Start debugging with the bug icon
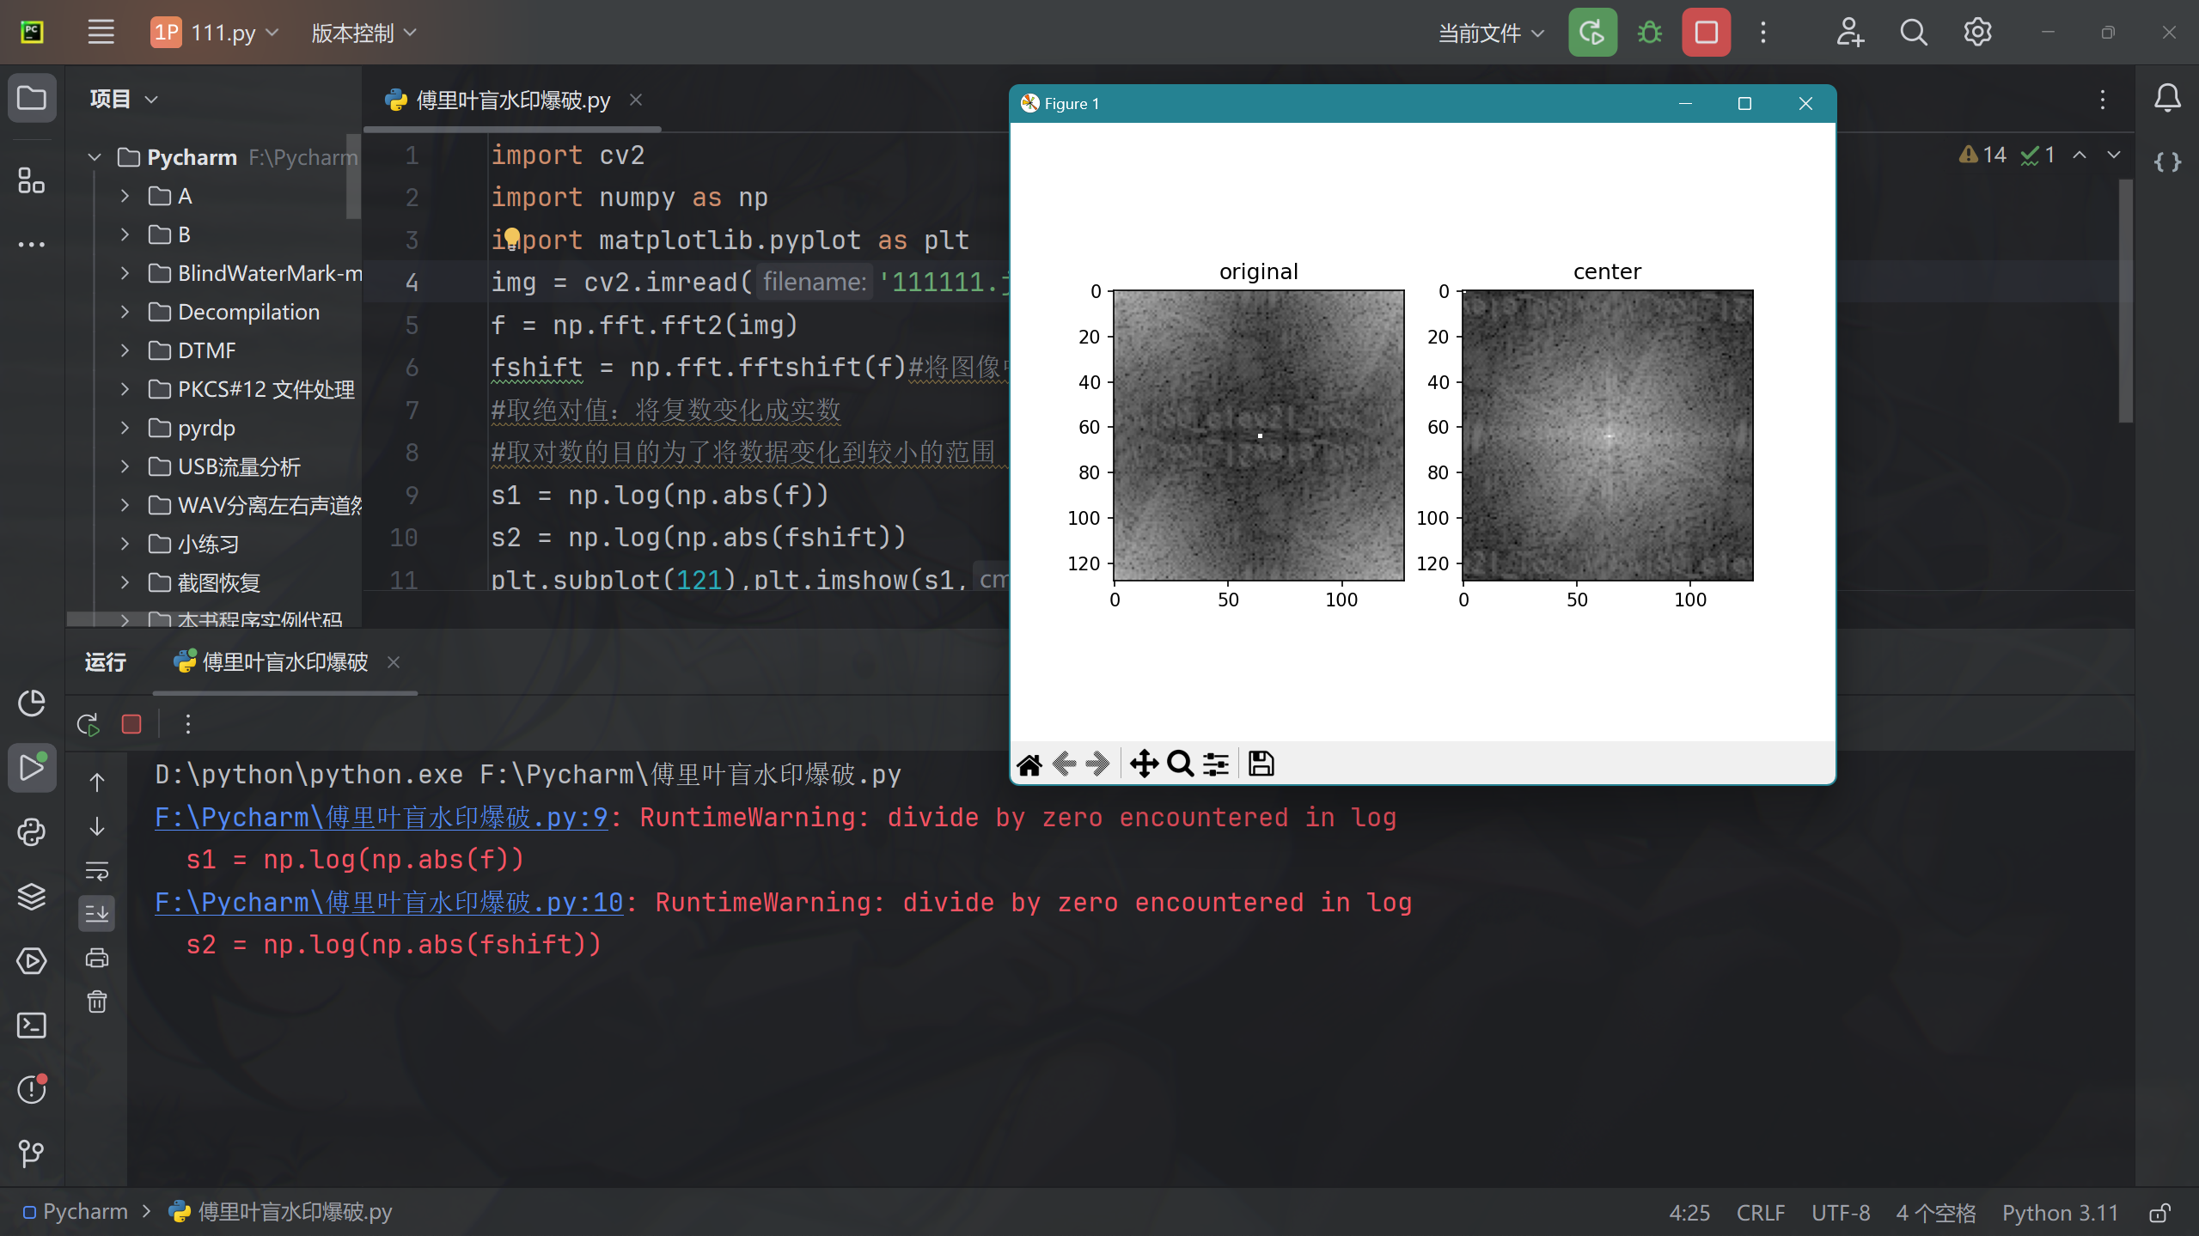This screenshot has width=2199, height=1236. [1649, 33]
